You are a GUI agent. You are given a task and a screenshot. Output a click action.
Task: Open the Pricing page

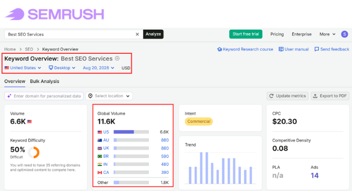click(277, 34)
